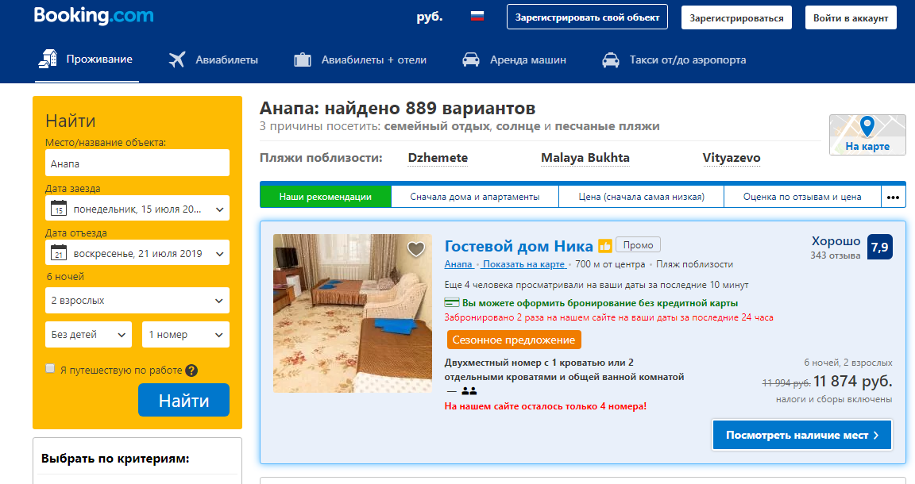The width and height of the screenshot is (915, 484).
Task: Click the taxi icon for airport taxi
Action: click(x=610, y=60)
